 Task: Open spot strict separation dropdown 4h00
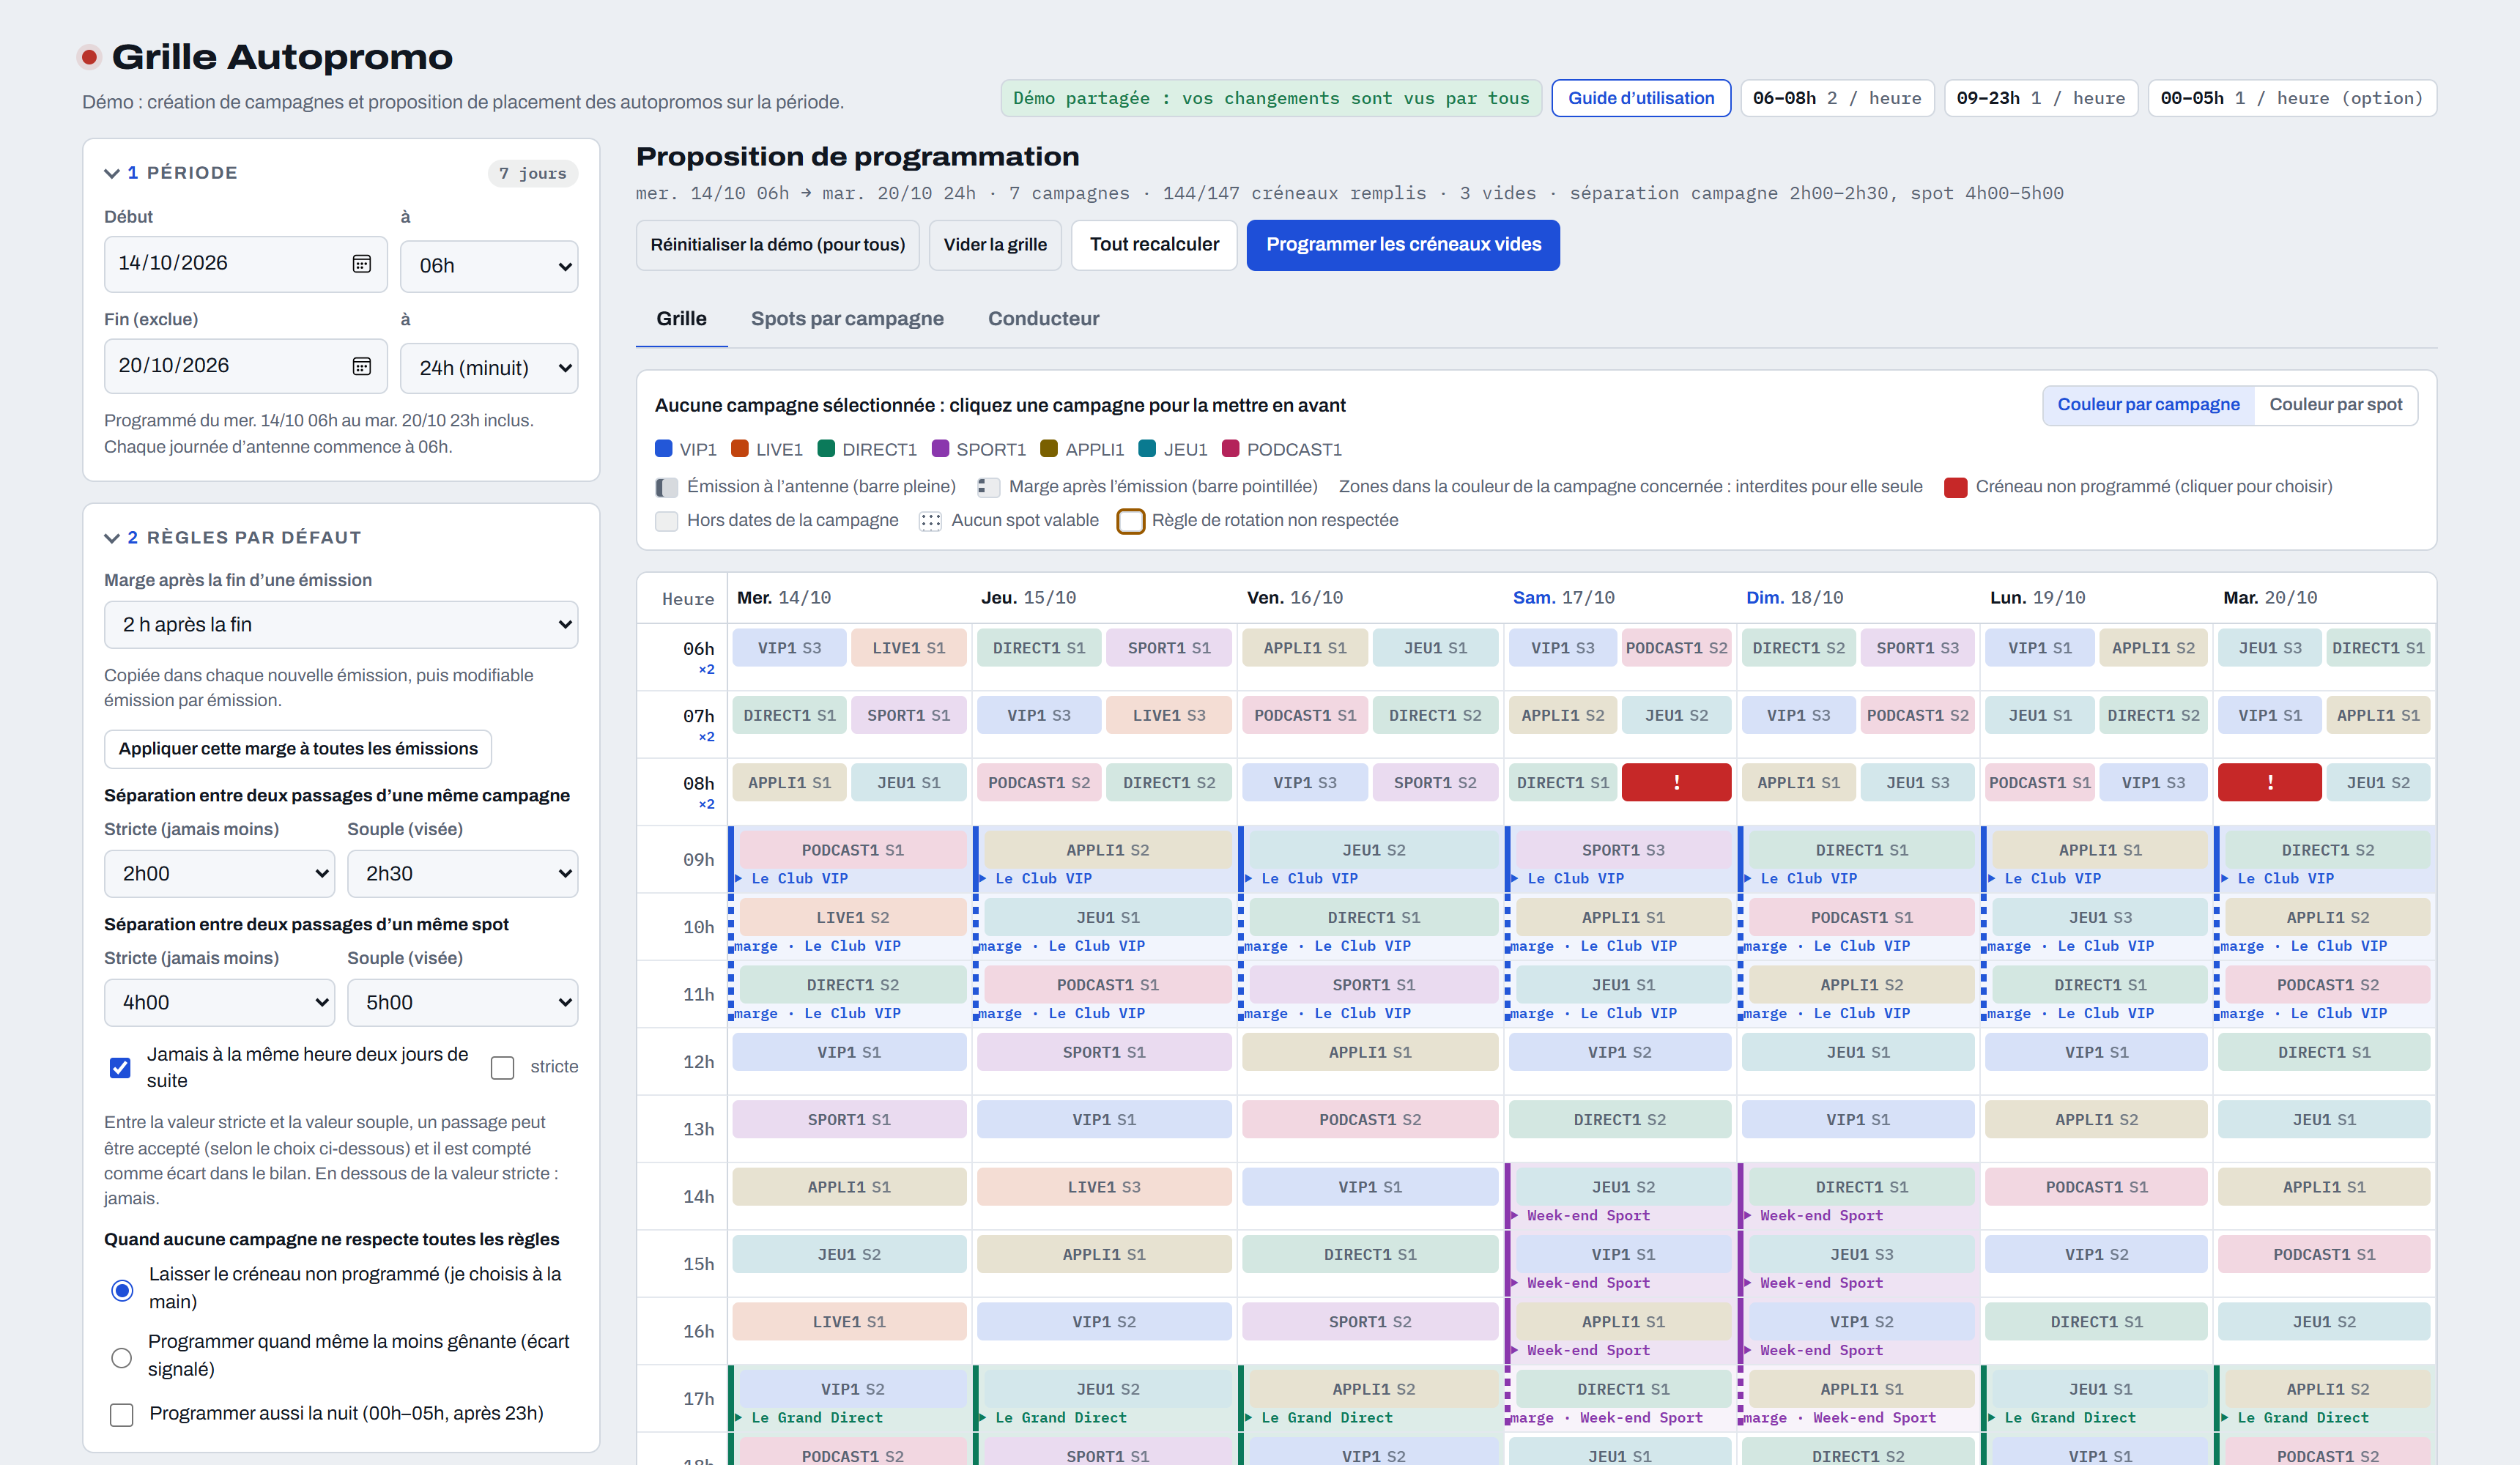pos(219,1002)
